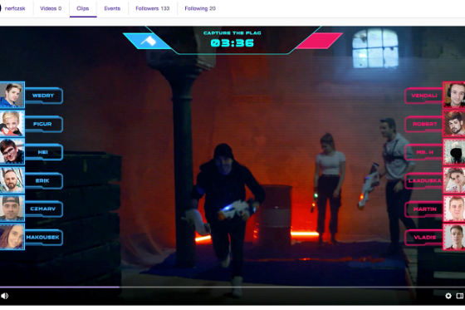Switch to the Videos tab
The width and height of the screenshot is (465, 310).
pos(51,8)
